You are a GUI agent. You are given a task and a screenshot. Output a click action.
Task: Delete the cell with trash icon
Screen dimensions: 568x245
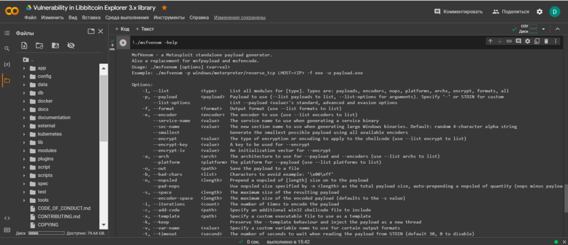[546, 41]
